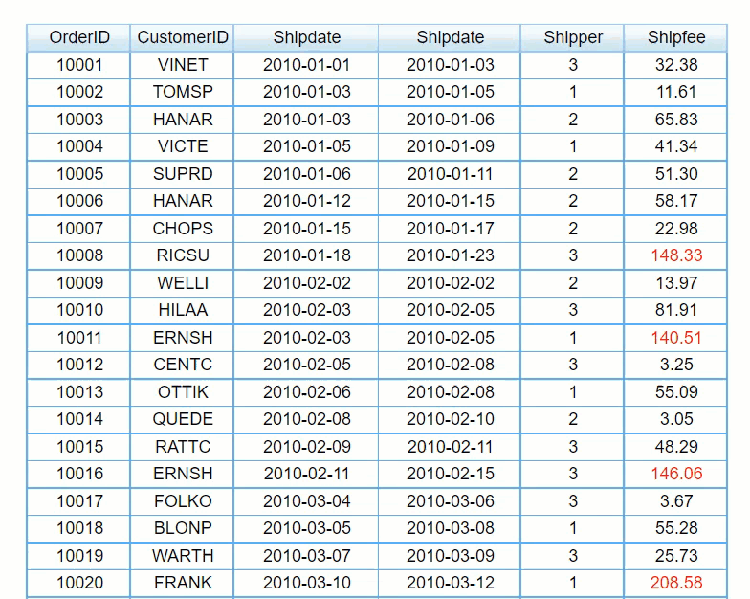
Task: Click order ID 10001 cell
Action: (79, 65)
